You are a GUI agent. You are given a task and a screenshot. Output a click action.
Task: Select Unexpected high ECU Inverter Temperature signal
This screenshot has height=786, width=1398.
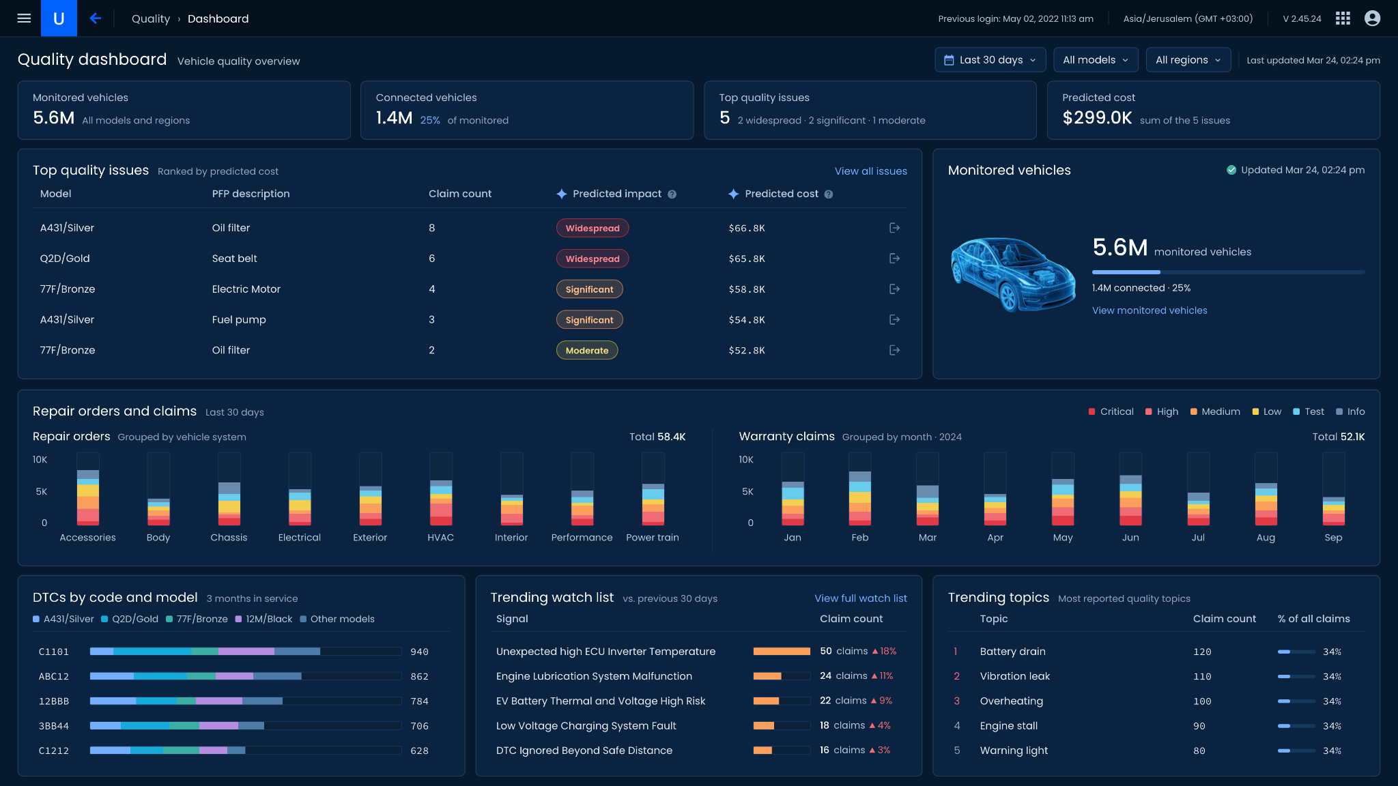pos(605,652)
